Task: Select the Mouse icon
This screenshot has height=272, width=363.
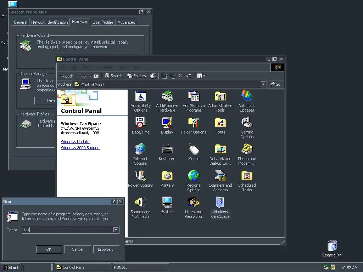Action: [x=194, y=152]
